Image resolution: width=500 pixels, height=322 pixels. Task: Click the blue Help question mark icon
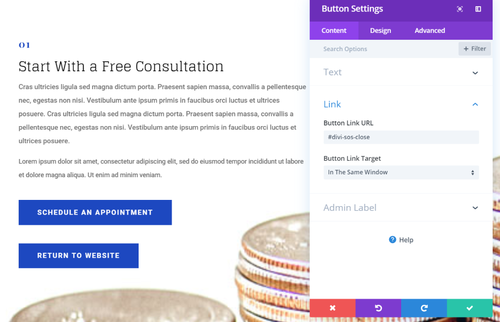pos(392,240)
